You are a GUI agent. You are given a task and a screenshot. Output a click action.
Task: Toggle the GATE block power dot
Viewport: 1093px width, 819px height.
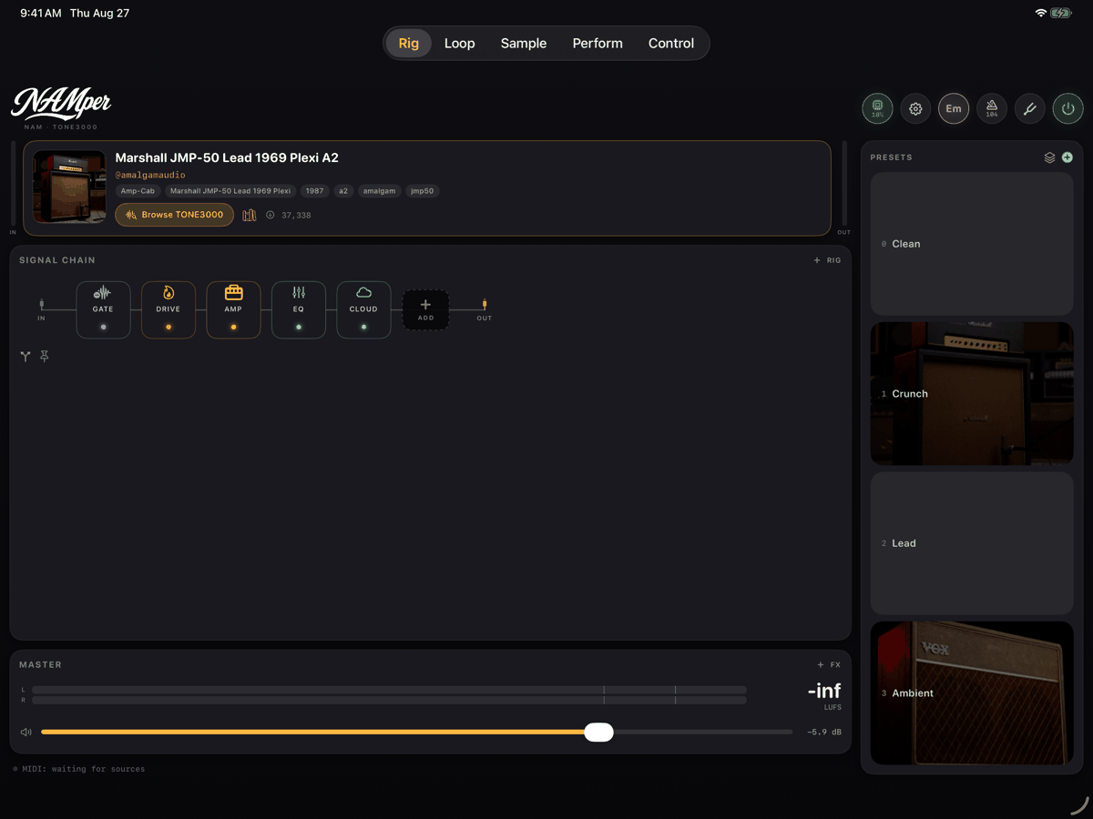coord(103,327)
